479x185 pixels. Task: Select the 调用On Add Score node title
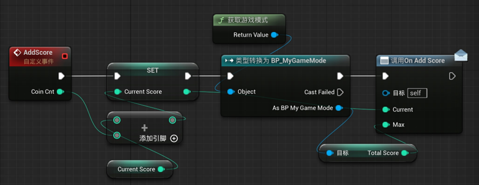(417, 61)
